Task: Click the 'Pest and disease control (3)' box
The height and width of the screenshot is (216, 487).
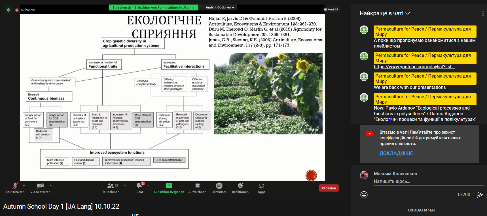Action: (85, 162)
